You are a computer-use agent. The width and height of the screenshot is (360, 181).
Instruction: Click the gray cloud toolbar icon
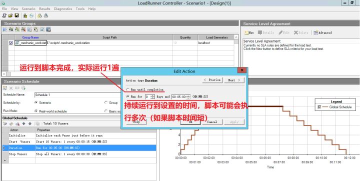46,15
